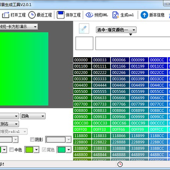
Task: Pick color 3388CC from the palette
Action: [x=158, y=148]
